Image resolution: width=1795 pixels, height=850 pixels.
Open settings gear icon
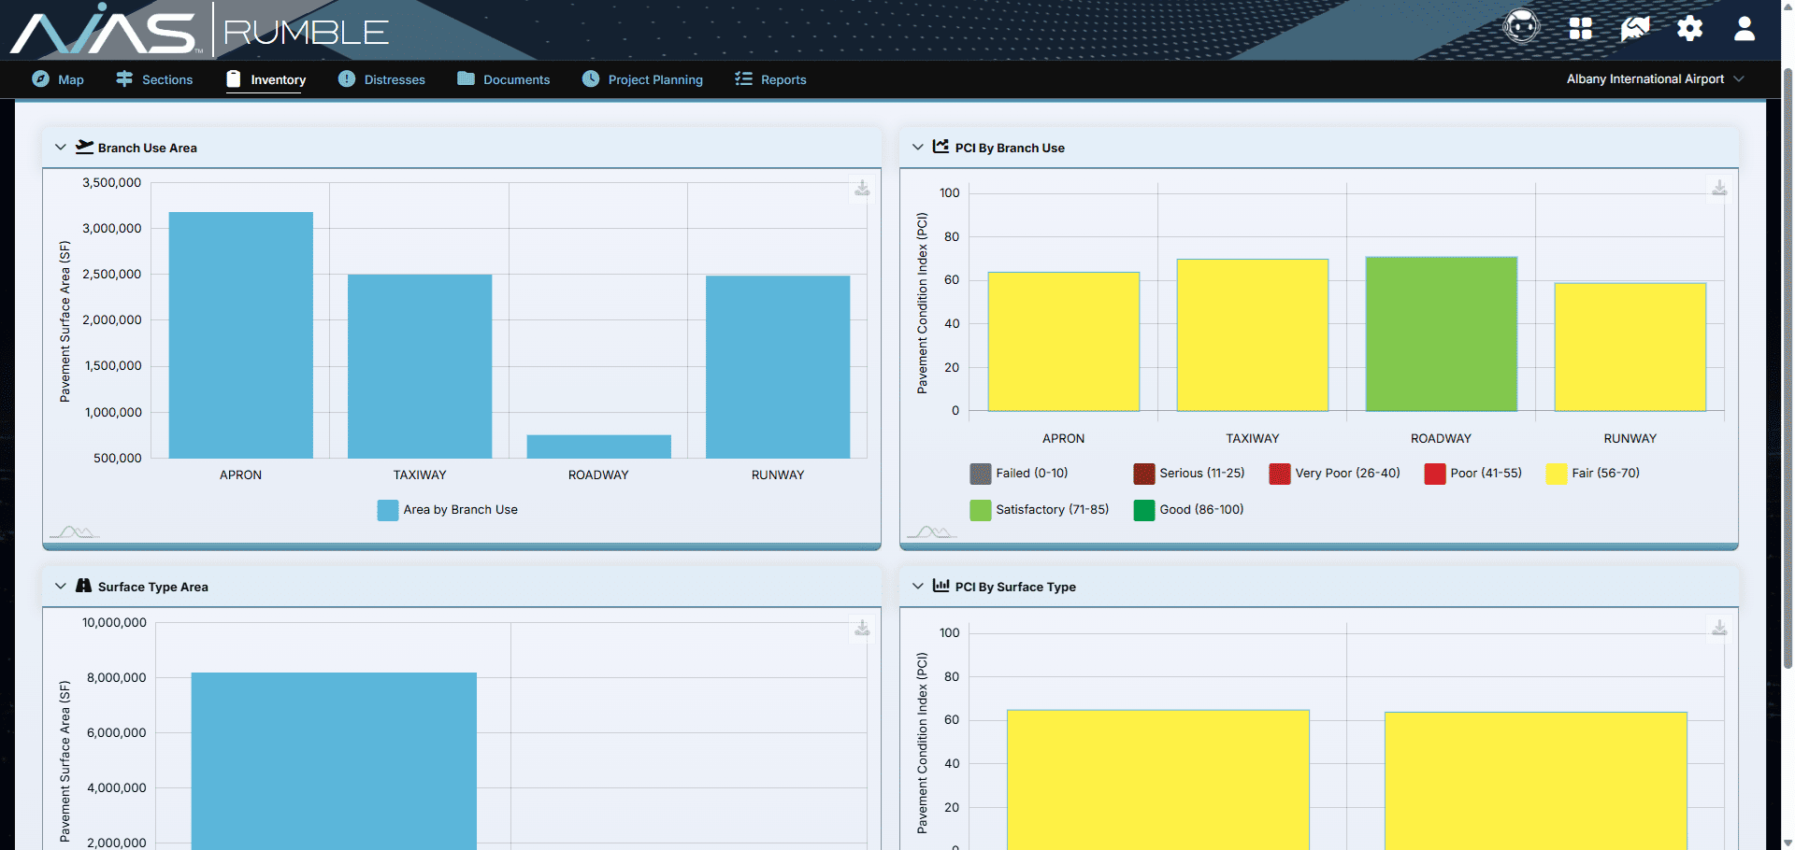click(1689, 29)
